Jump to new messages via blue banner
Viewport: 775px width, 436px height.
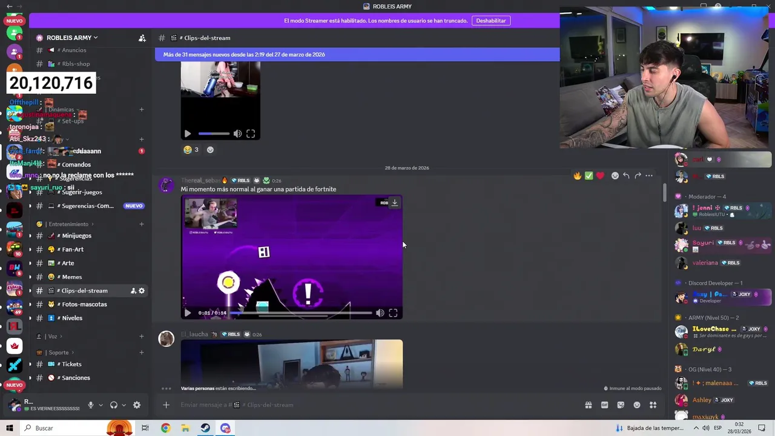[357, 54]
